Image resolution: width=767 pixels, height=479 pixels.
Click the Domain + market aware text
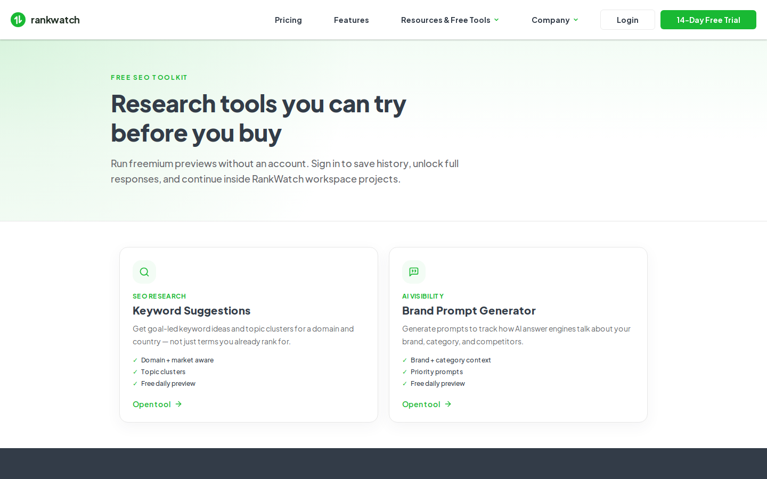[x=177, y=360]
